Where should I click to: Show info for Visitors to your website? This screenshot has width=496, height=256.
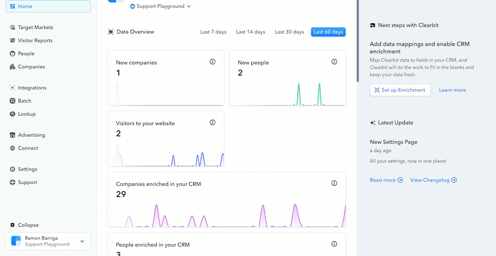coord(212,122)
